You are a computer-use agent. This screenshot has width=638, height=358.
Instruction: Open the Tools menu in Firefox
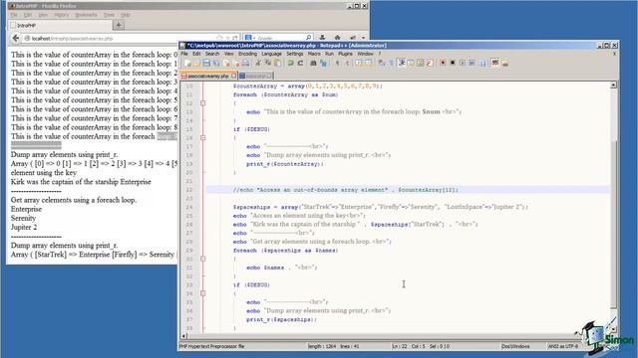pyautogui.click(x=109, y=15)
